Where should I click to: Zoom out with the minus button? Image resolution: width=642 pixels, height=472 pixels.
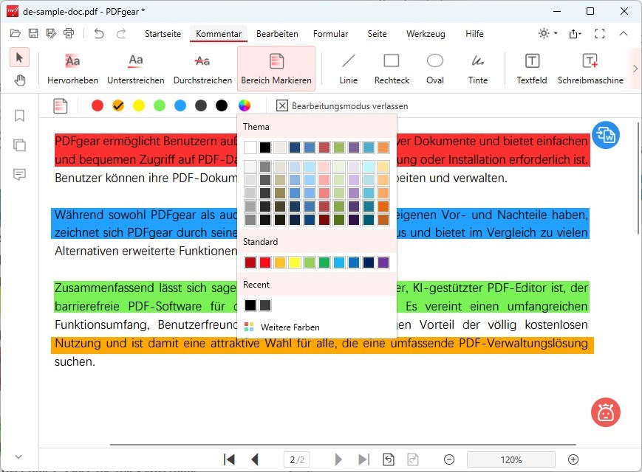pos(449,459)
